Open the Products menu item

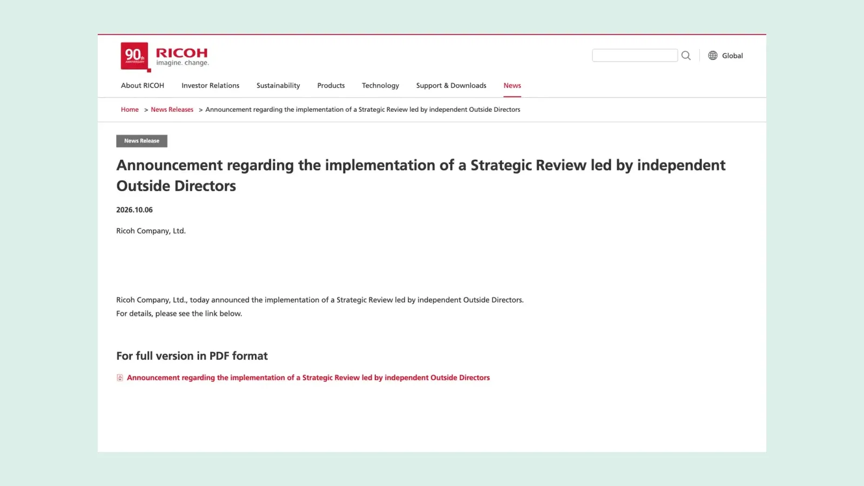pyautogui.click(x=331, y=85)
